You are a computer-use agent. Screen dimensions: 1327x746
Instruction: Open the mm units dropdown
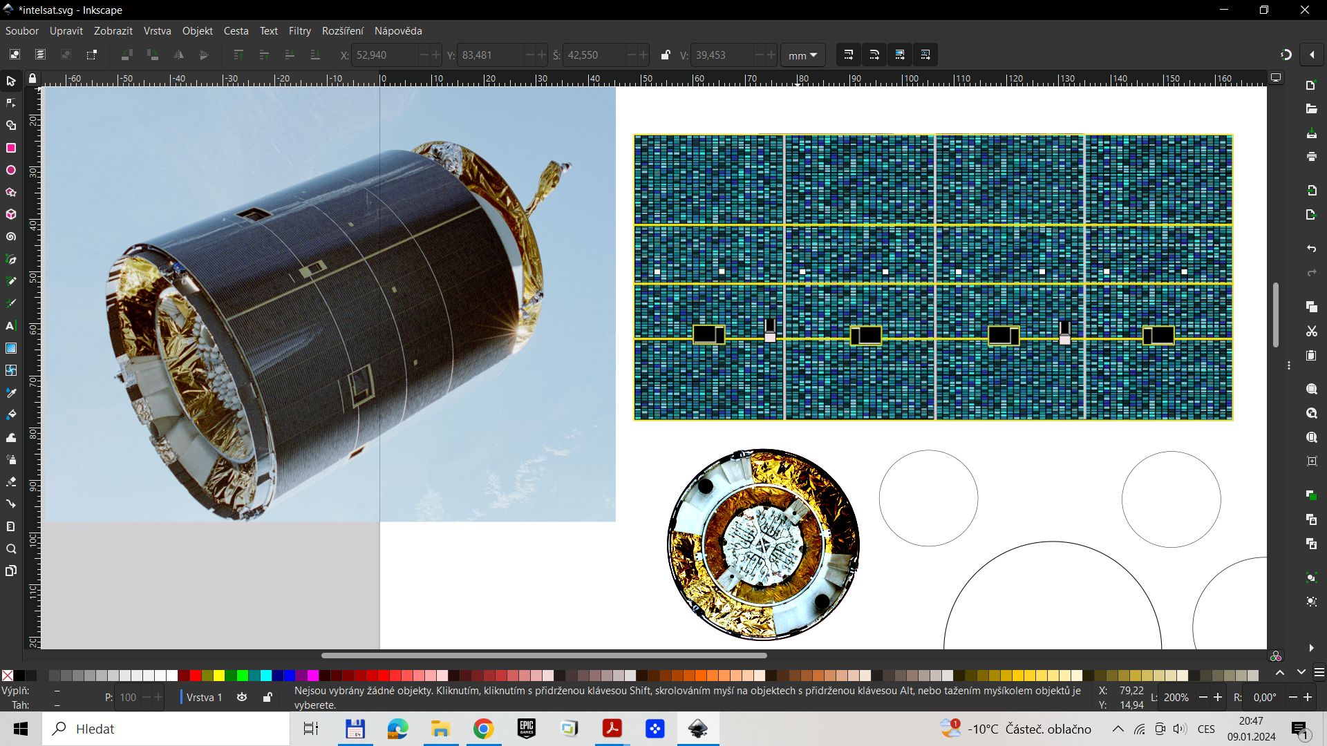803,55
